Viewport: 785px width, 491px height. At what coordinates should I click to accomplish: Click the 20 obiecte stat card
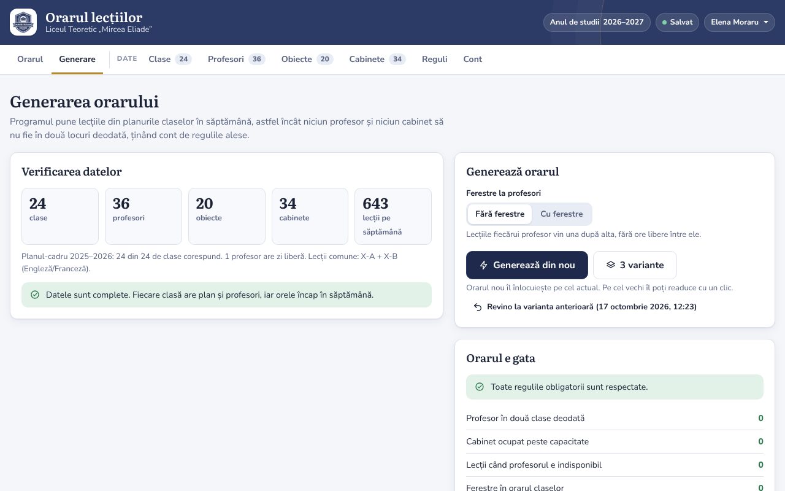pyautogui.click(x=227, y=216)
